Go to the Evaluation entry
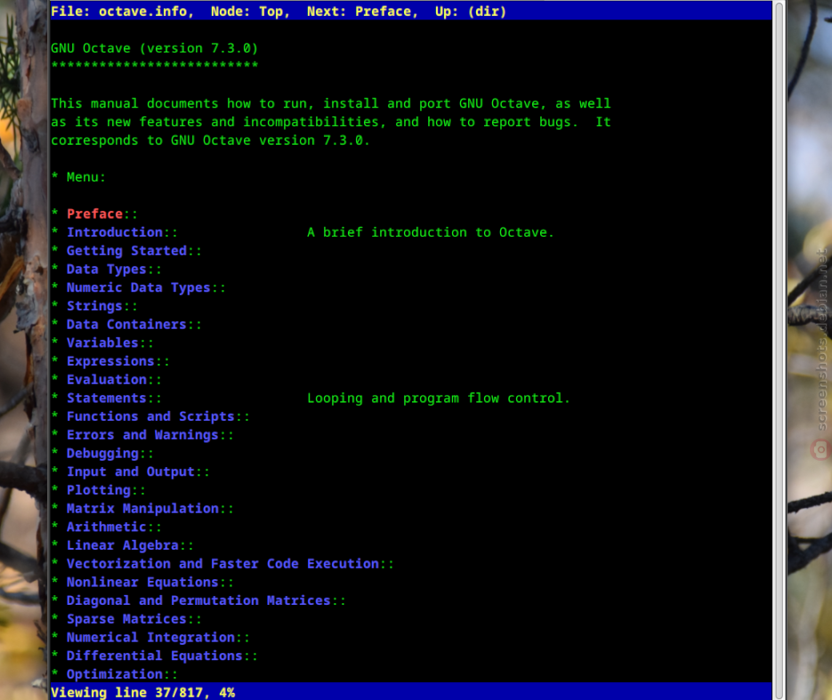 [107, 380]
